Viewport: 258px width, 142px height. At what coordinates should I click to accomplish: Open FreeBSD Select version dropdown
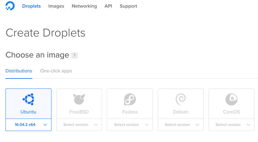pyautogui.click(x=79, y=125)
